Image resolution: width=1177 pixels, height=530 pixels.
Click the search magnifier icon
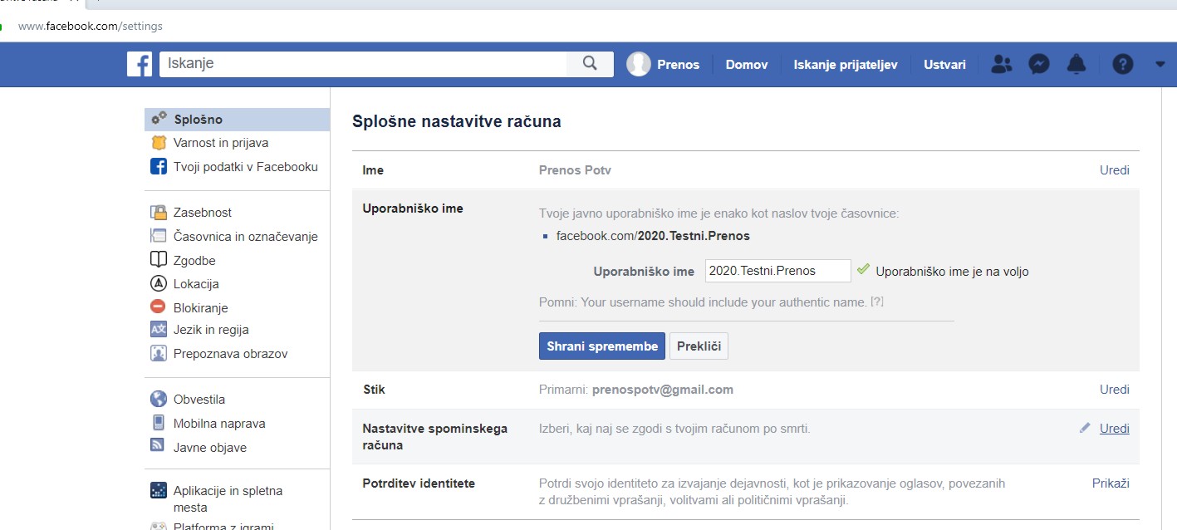point(590,64)
